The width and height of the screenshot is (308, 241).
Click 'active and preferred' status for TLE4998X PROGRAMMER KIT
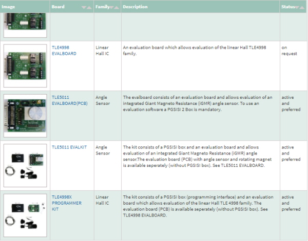point(291,203)
